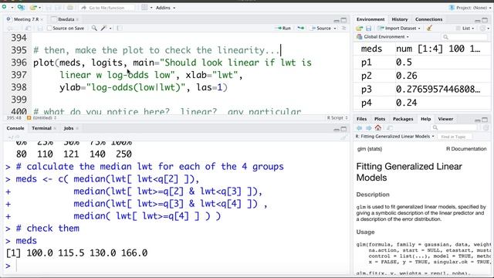
Task: Open the Import Dataset dropdown
Action: point(399,28)
